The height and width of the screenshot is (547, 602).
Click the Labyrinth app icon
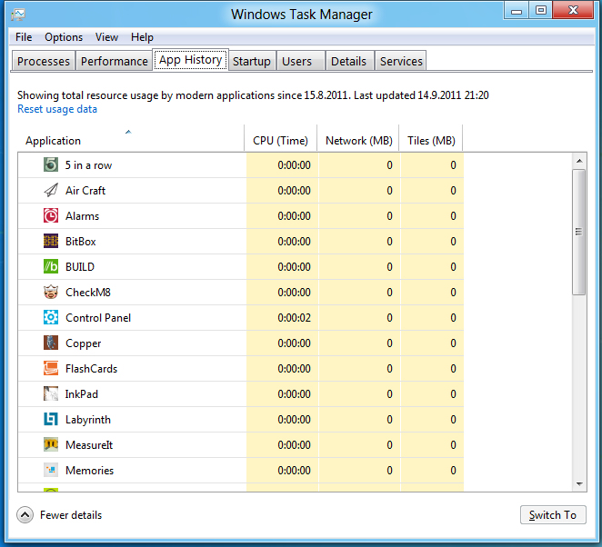pos(51,419)
